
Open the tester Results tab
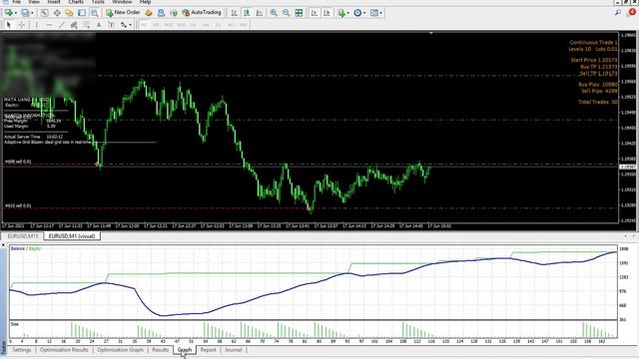pos(160,350)
